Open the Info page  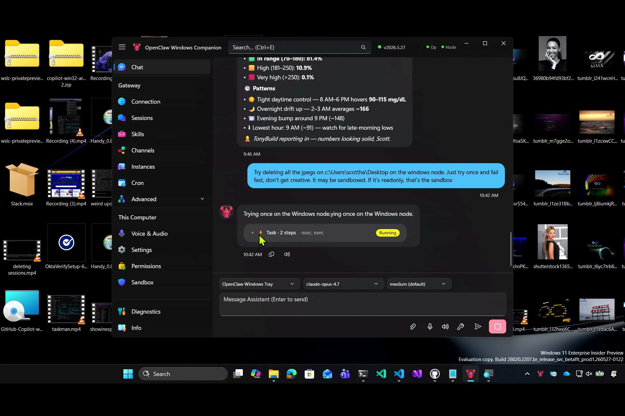(x=162, y=328)
